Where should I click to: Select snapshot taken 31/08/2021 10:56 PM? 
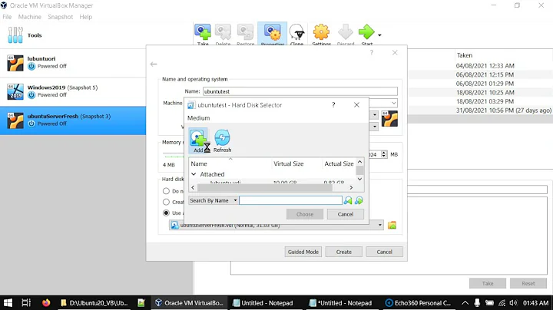click(x=504, y=110)
